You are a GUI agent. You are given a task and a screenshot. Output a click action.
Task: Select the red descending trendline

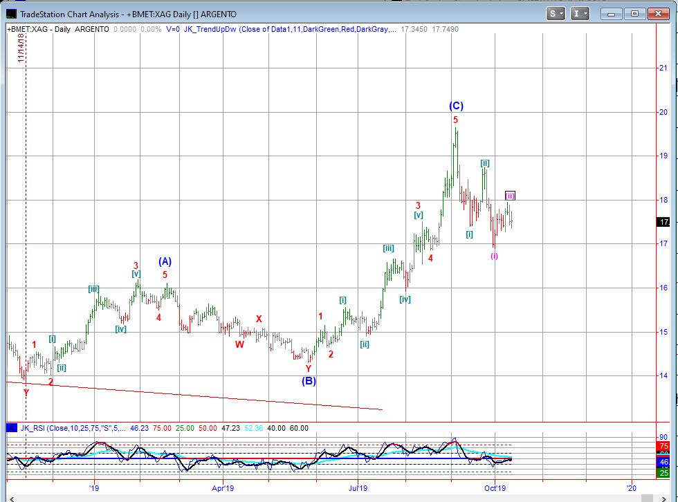coord(194,396)
